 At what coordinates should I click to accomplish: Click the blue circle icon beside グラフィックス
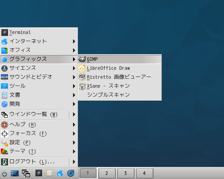point(4,60)
